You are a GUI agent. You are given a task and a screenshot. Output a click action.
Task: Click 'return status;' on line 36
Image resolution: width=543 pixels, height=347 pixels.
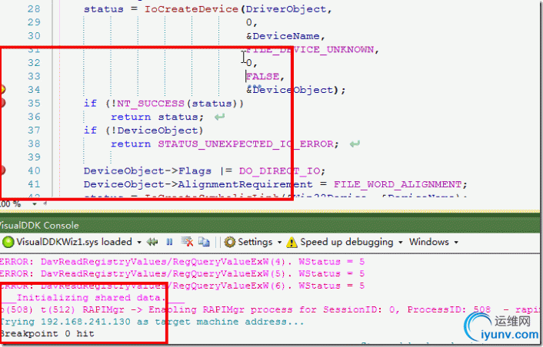tap(157, 117)
